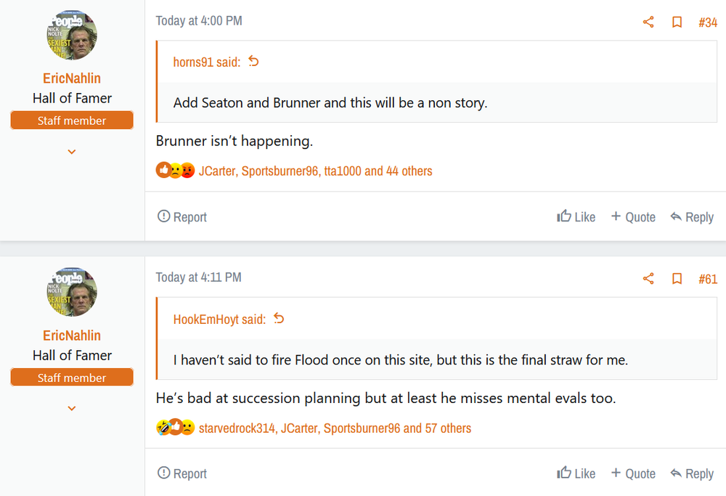Screen dimensions: 726x496
Task: Reply to the succession planning post
Action: point(692,473)
